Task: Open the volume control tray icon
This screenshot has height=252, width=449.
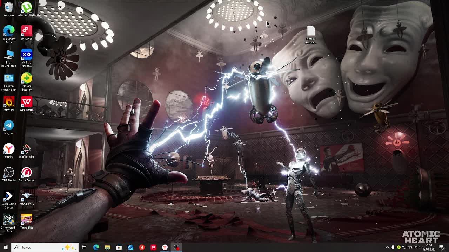Action: 410,247
